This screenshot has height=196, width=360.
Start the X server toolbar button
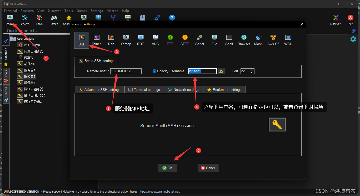click(335, 20)
